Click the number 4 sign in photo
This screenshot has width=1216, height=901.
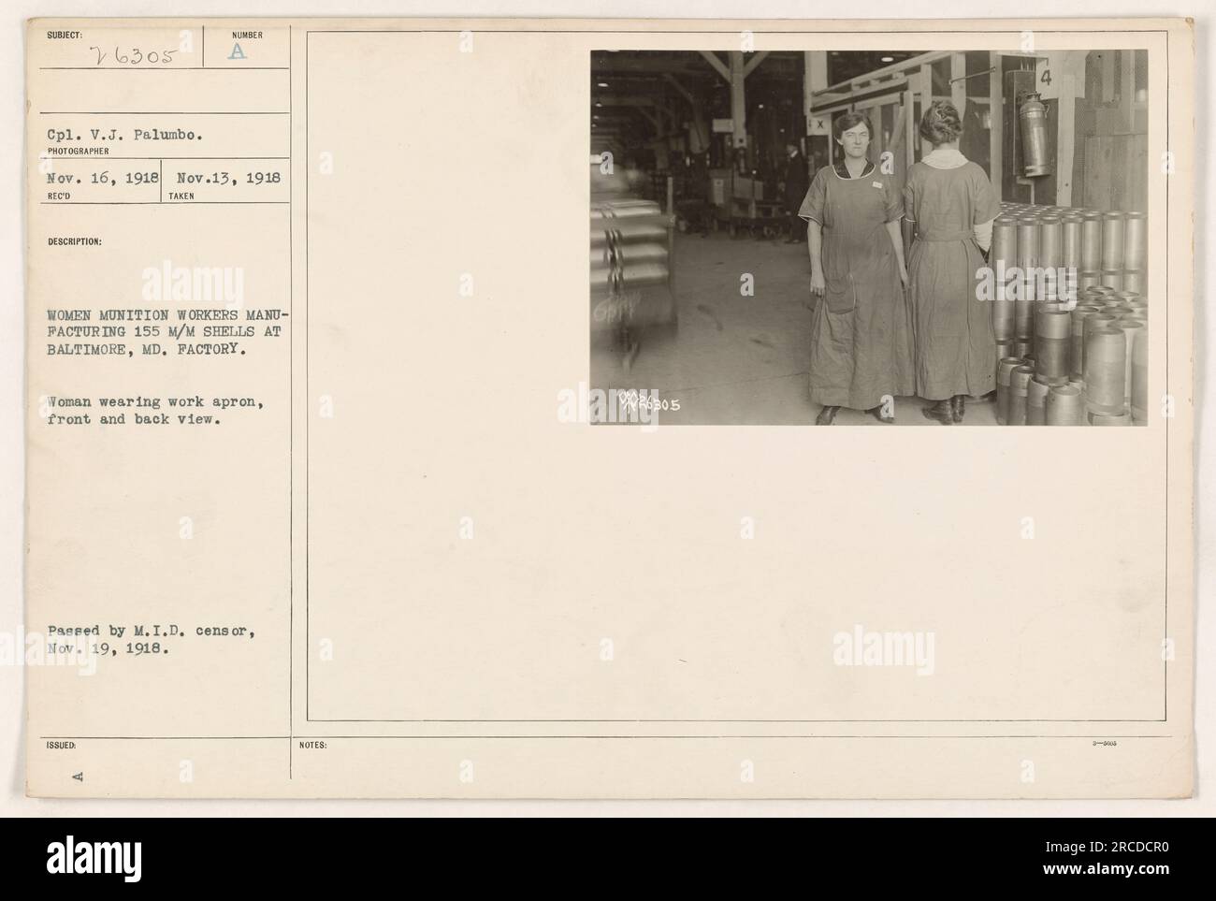[x=1046, y=80]
